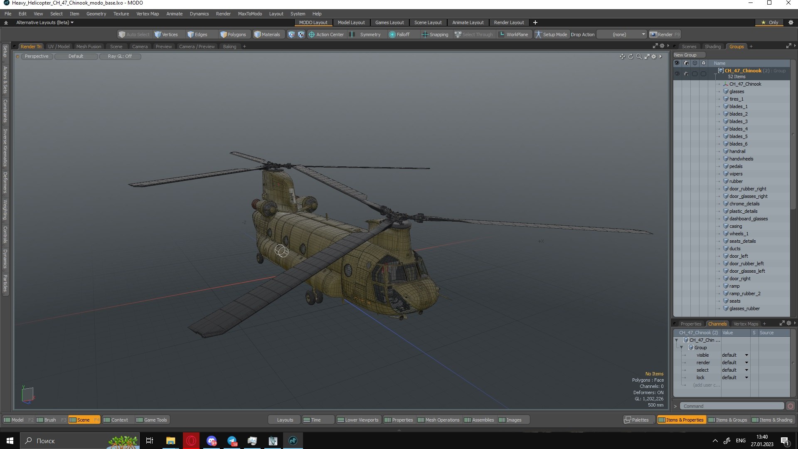This screenshot has width=798, height=449.
Task: Click the Opera browser taskbar icon
Action: (x=191, y=441)
